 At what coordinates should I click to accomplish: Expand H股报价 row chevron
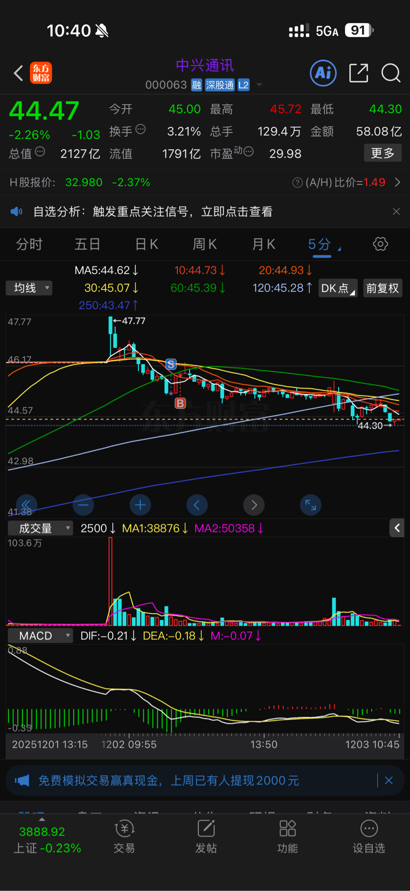(x=398, y=183)
